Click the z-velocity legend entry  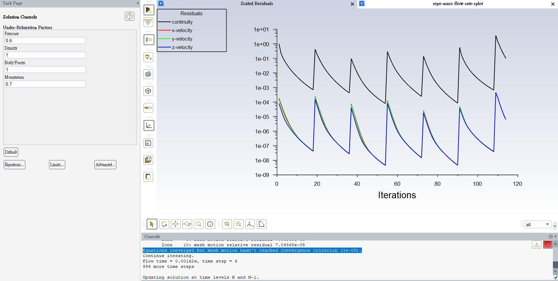(176, 47)
